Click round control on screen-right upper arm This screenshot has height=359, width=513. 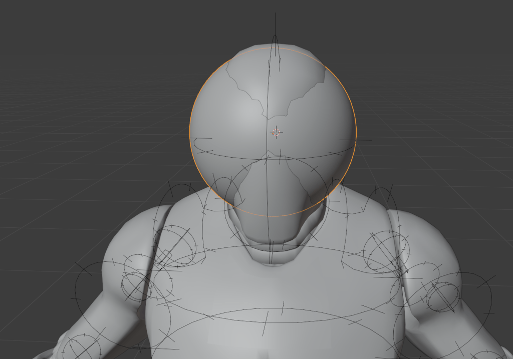442,296
